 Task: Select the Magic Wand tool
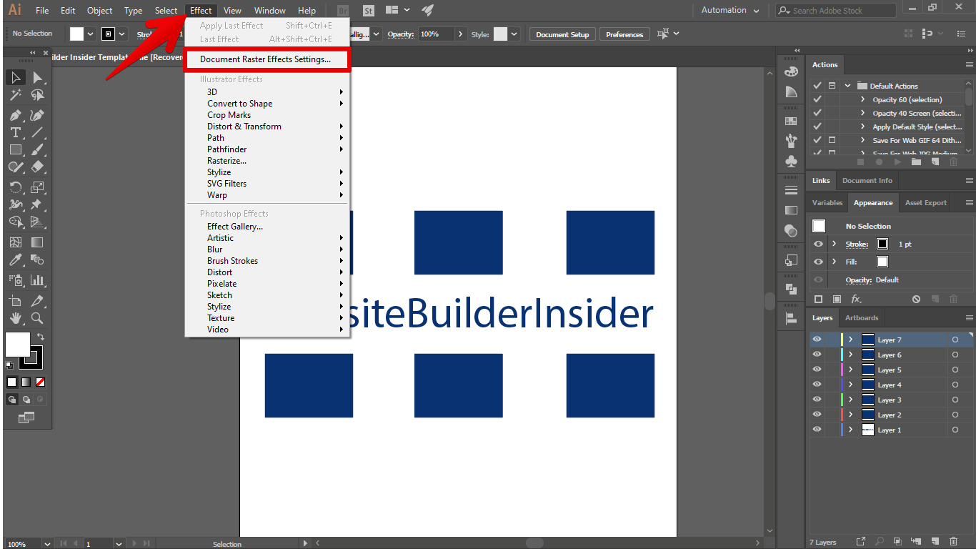pos(15,95)
